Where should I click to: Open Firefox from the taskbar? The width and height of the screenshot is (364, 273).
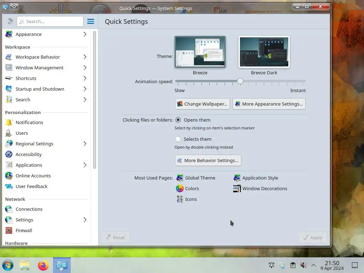point(43,265)
